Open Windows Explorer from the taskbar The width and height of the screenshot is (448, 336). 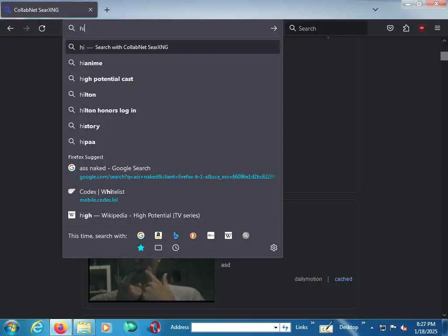point(84,327)
